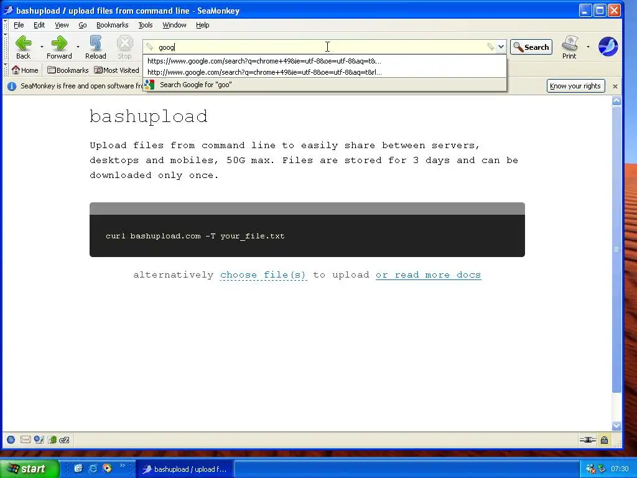This screenshot has width=637, height=478.
Task: Go forward with the Forward arrow
Action: (59, 47)
